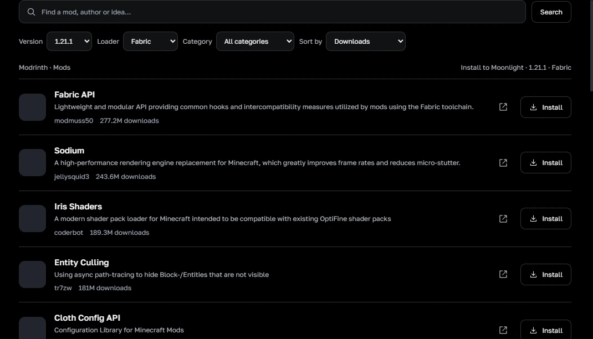Click the Search button
This screenshot has height=339, width=593.
[x=551, y=12]
